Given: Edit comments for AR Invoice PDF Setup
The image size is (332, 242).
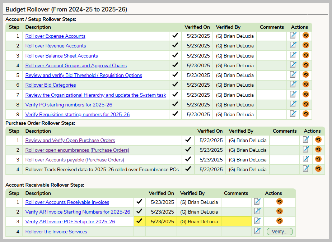Looking at the screenshot, I should (x=257, y=221).
